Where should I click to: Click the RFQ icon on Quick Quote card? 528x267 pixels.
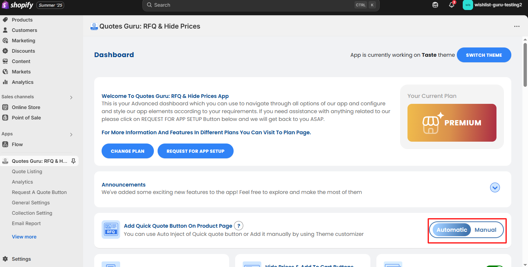(x=111, y=230)
